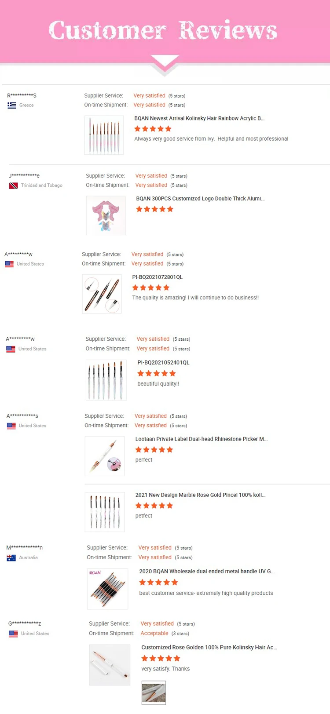Viewport: 330px width, 714px height.
Task: Open Lootaan Private Label Rhinestone Picker link
Action: [x=201, y=439]
